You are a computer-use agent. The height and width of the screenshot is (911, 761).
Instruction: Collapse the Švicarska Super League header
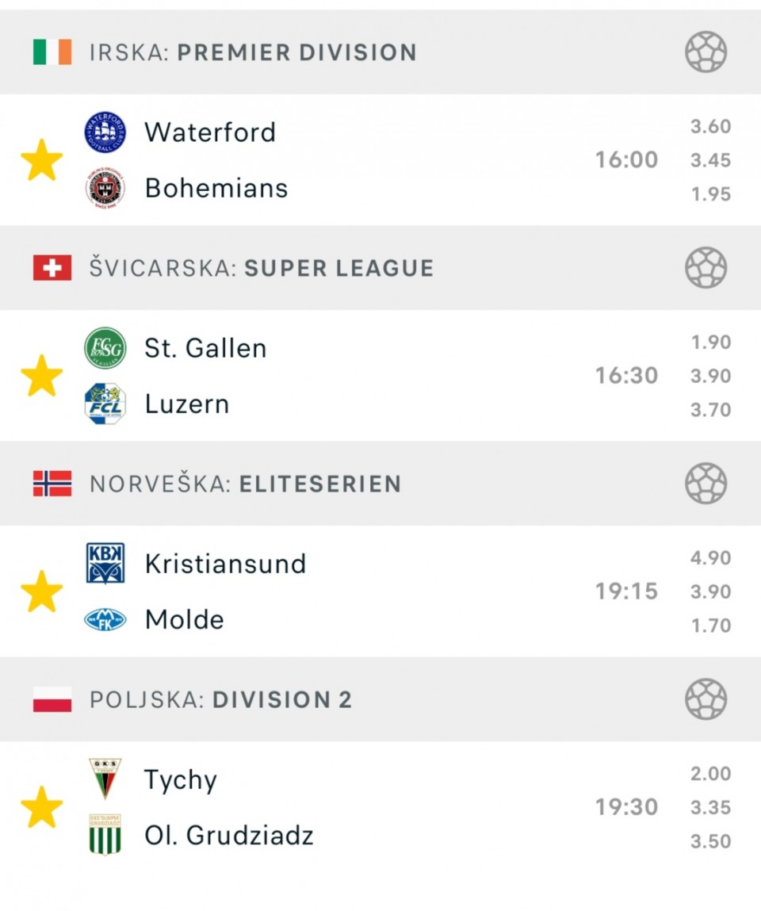pyautogui.click(x=380, y=268)
